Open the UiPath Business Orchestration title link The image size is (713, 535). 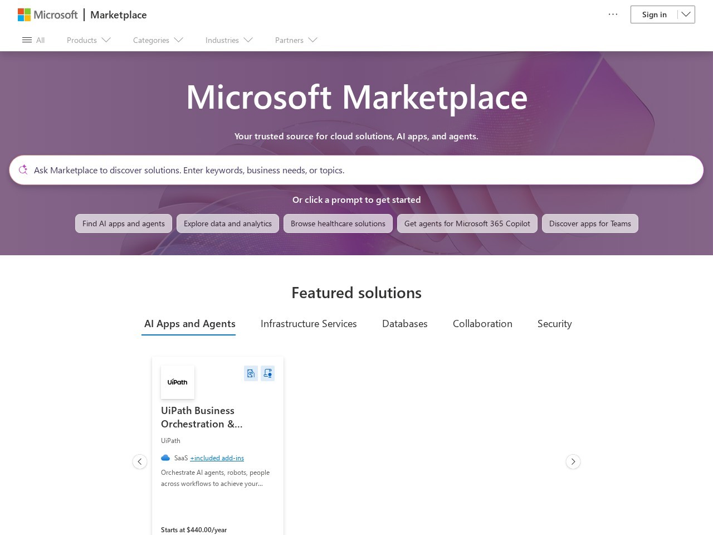[202, 417]
